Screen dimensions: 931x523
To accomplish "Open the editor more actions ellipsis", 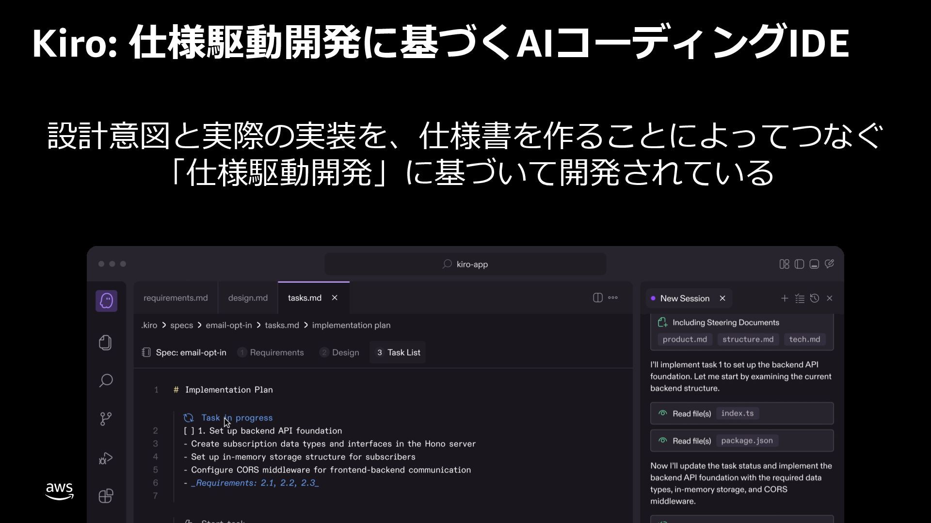I will [x=613, y=298].
